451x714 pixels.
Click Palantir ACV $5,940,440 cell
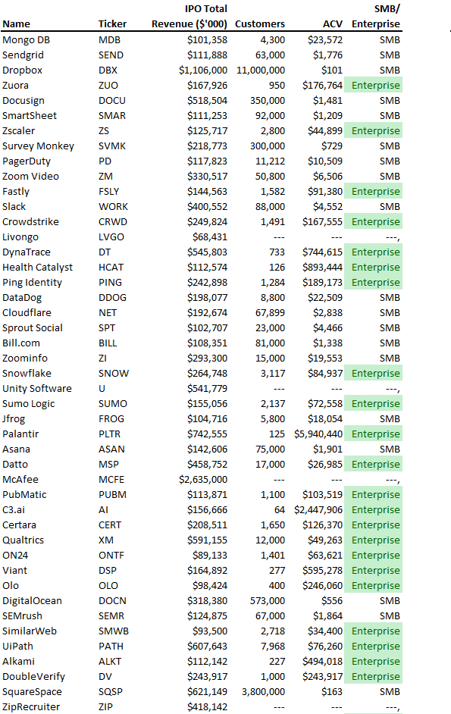[318, 434]
